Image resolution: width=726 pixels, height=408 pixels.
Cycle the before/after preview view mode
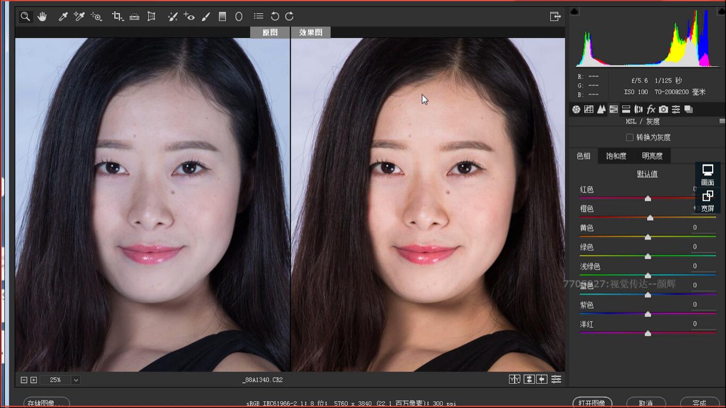click(514, 379)
